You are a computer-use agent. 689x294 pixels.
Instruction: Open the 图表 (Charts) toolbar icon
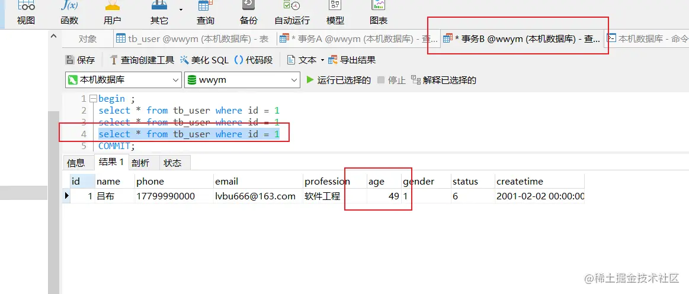379,12
